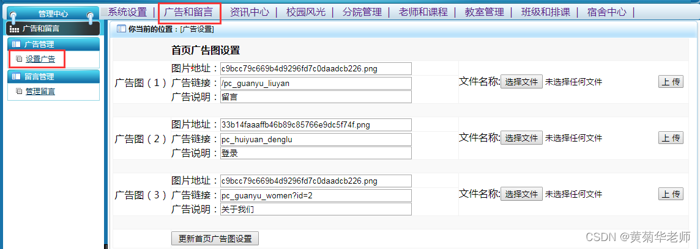Open the 老师和课程 tab
The width and height of the screenshot is (700, 249).
click(423, 12)
